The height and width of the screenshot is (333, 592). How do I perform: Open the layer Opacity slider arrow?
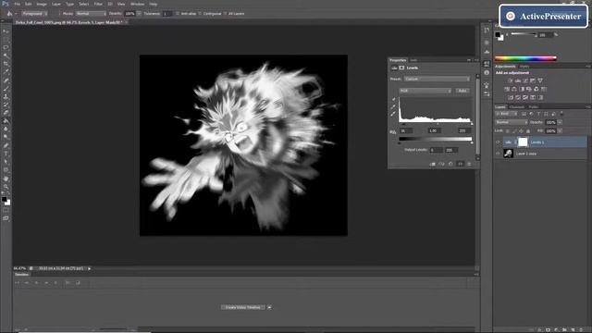click(560, 122)
